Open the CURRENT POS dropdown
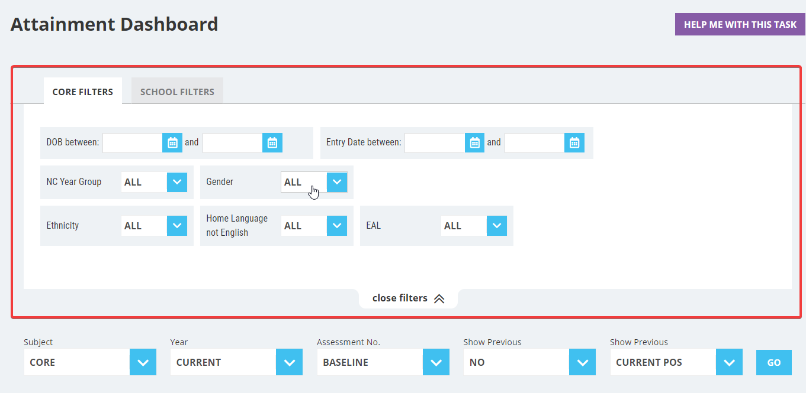 (x=729, y=362)
